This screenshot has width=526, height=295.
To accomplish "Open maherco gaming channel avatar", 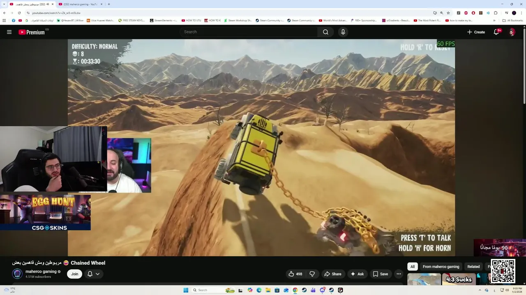I will pyautogui.click(x=17, y=274).
